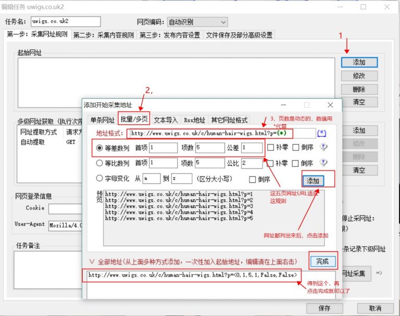Click 删除 button beside 起始网址 list

(359, 89)
